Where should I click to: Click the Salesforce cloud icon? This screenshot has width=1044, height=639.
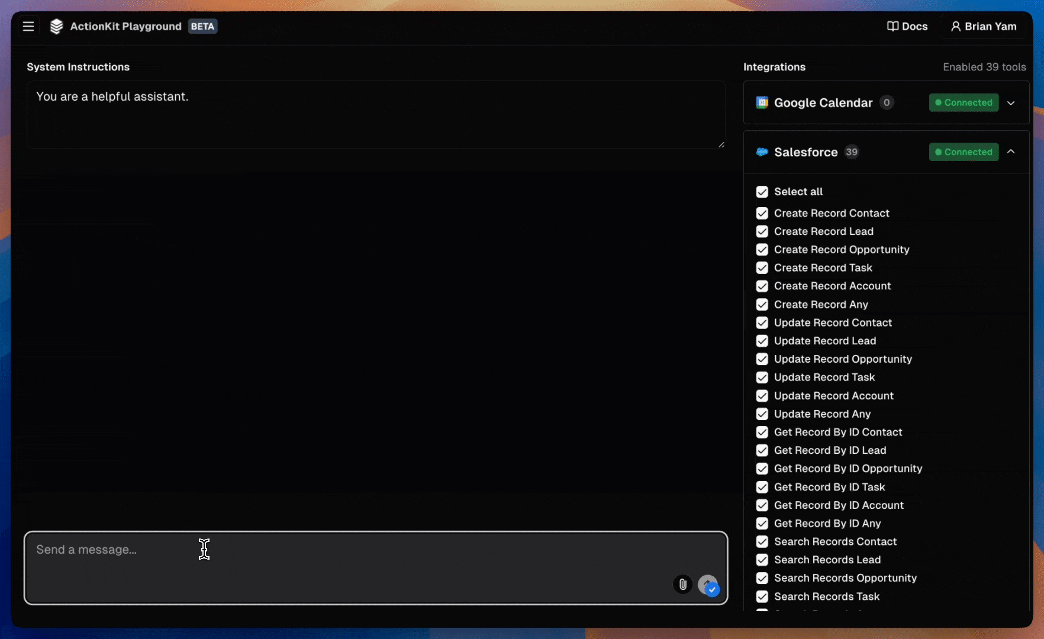(x=762, y=152)
